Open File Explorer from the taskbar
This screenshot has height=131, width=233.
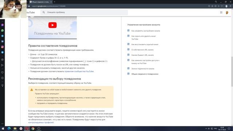coord(15,128)
